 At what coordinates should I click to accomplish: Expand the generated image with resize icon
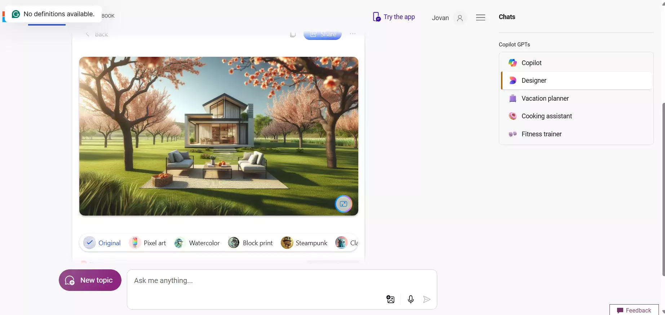point(343,204)
